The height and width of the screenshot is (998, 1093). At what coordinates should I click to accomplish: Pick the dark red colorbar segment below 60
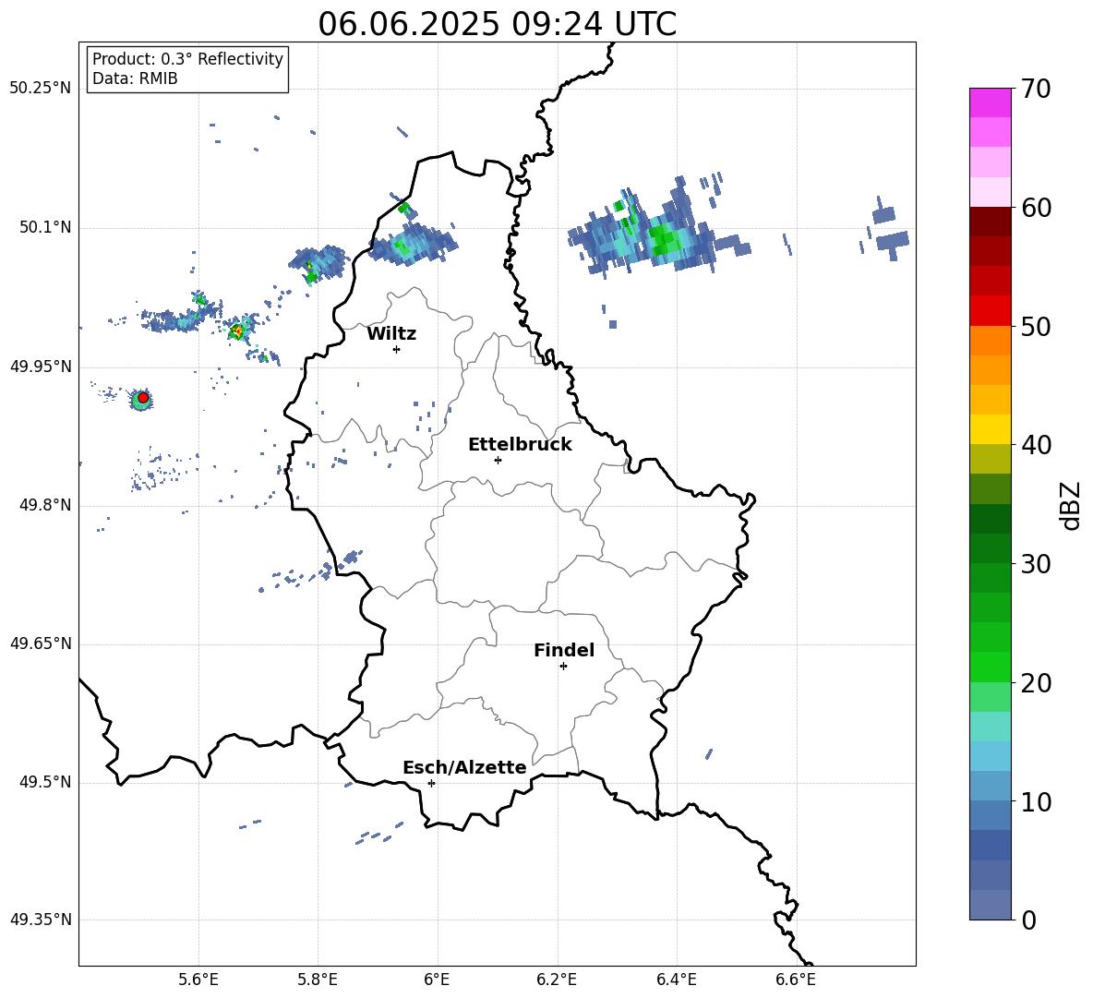pyautogui.click(x=990, y=222)
